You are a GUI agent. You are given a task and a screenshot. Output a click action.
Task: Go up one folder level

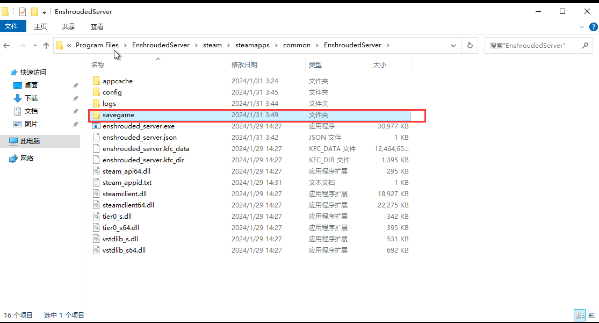pos(46,46)
